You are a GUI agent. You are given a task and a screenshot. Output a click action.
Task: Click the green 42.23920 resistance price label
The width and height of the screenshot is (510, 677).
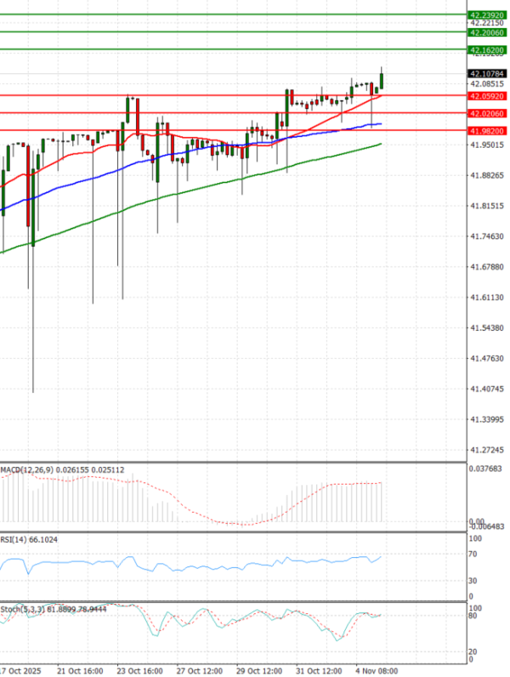[488, 14]
